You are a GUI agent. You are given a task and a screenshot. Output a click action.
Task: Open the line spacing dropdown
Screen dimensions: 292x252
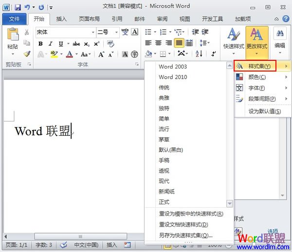pos(205,43)
